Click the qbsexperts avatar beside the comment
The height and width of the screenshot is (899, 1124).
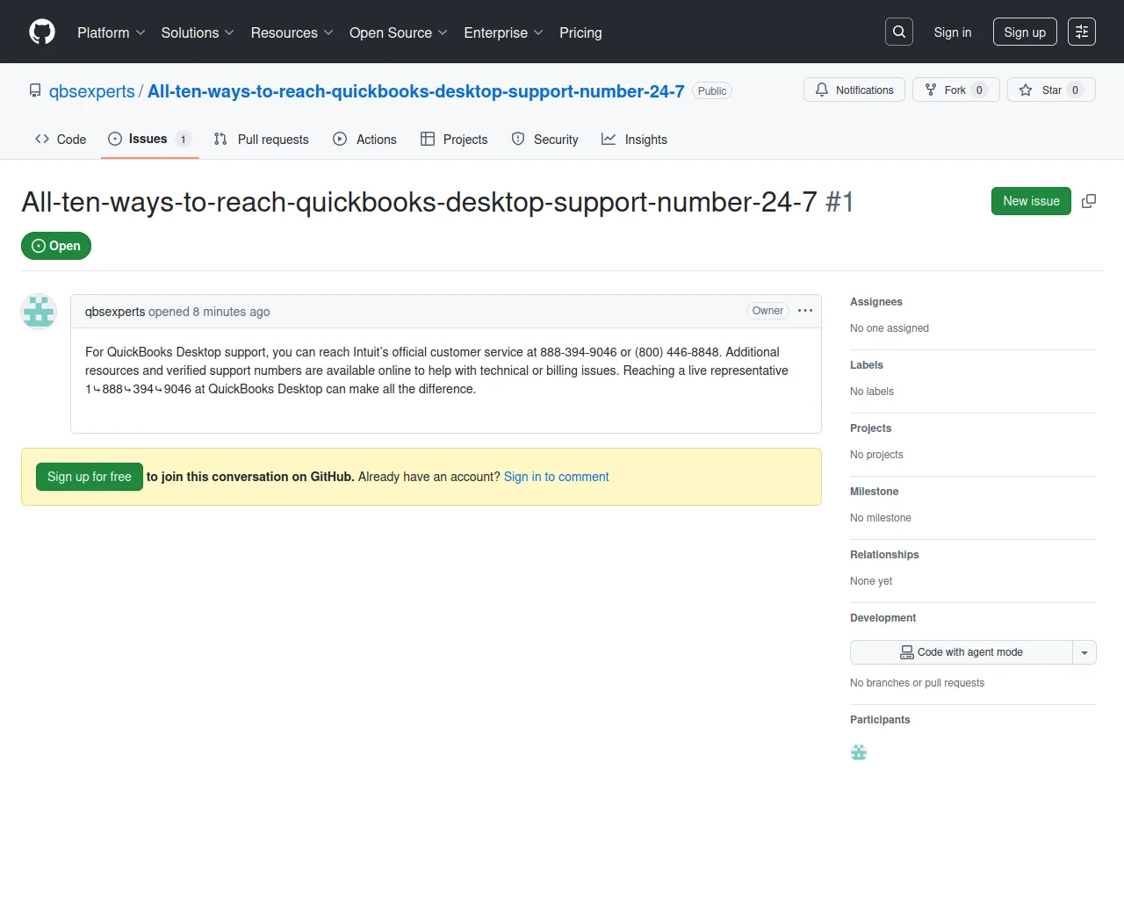(39, 312)
